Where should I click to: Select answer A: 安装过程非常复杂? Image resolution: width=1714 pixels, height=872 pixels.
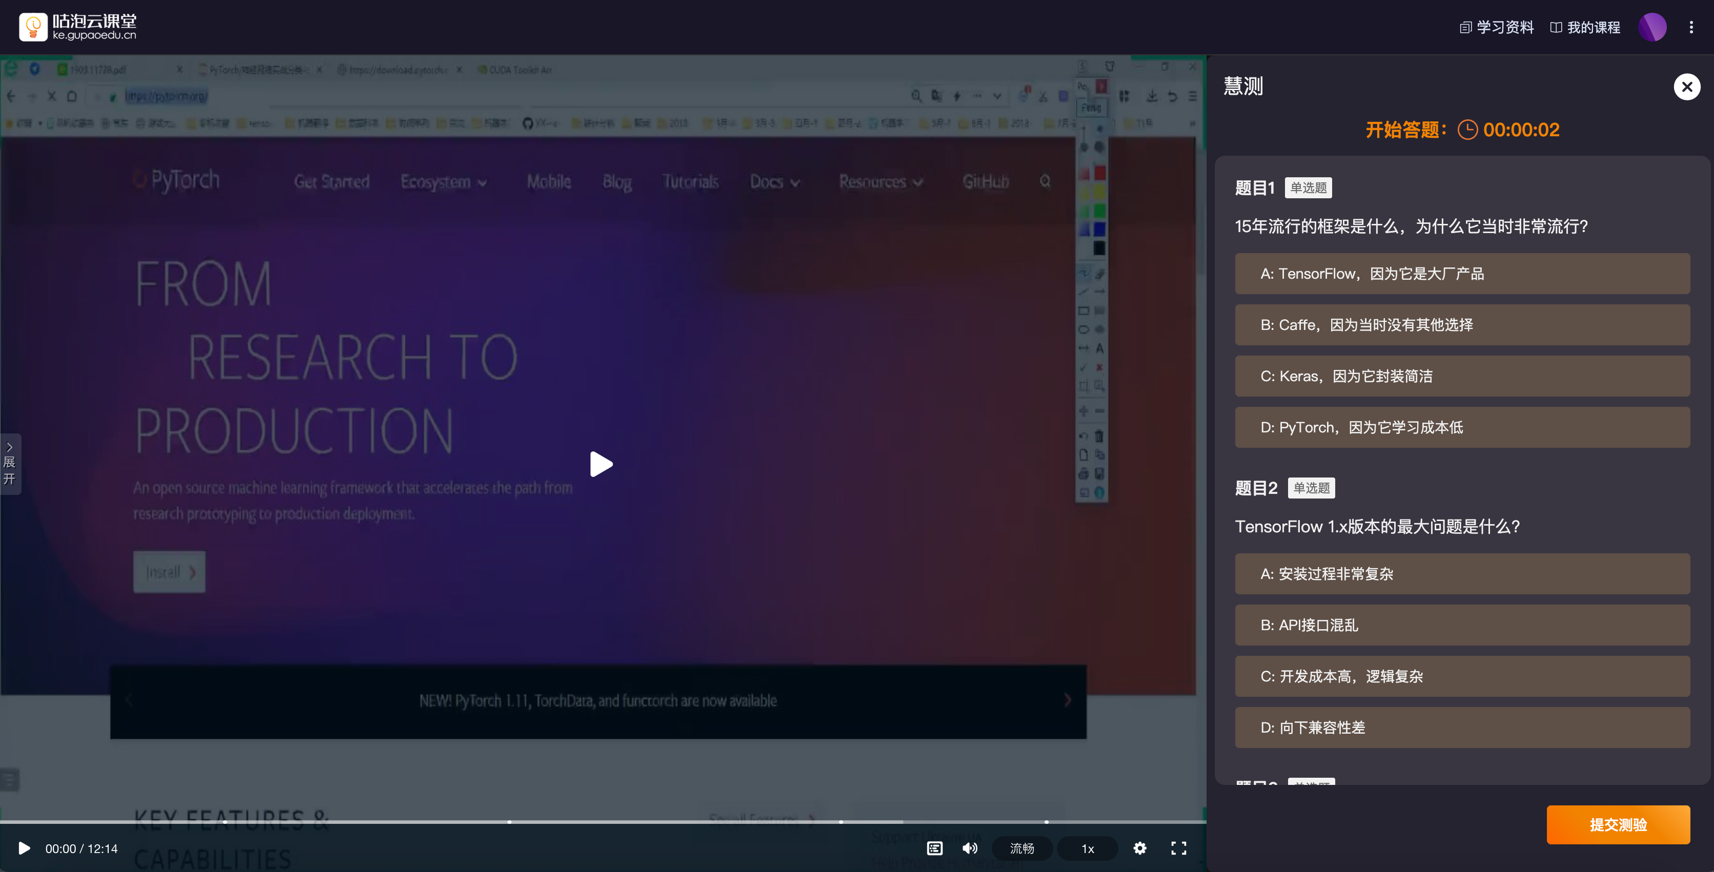pyautogui.click(x=1462, y=573)
